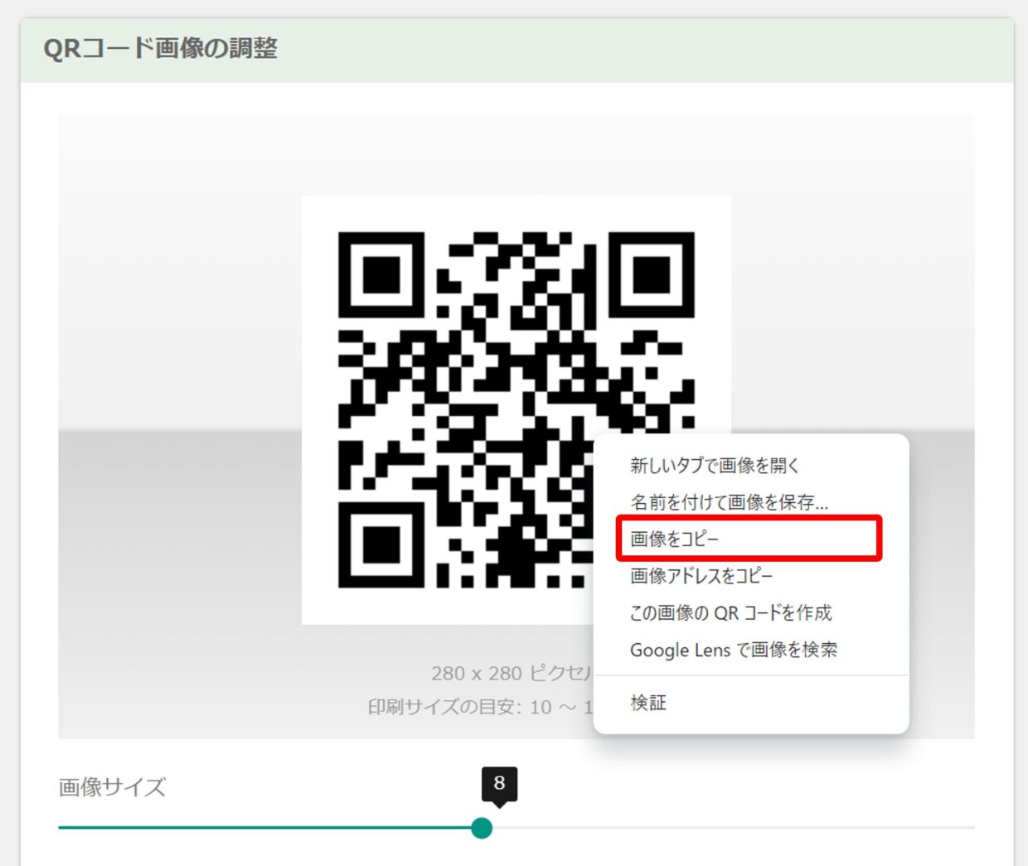Select '新しいタブで画像を開く' in context menu

coord(751,466)
